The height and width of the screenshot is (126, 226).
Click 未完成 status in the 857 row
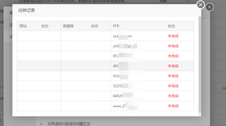pyautogui.click(x=173, y=56)
